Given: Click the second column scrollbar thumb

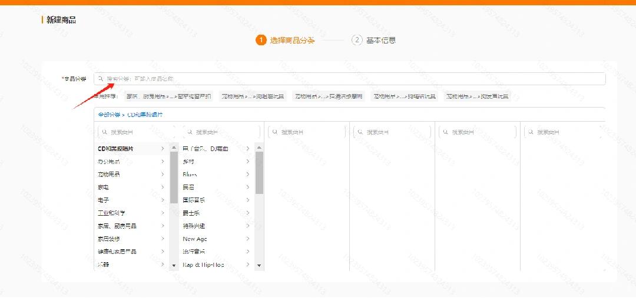Looking at the screenshot, I should point(259,173).
